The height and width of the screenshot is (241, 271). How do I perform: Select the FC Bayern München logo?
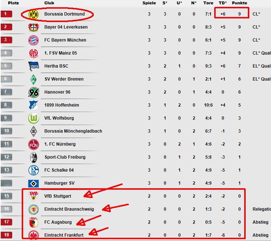pyautogui.click(x=34, y=40)
